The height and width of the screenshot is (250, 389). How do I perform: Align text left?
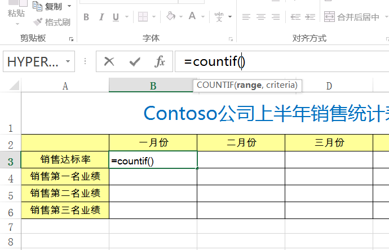coord(246,17)
